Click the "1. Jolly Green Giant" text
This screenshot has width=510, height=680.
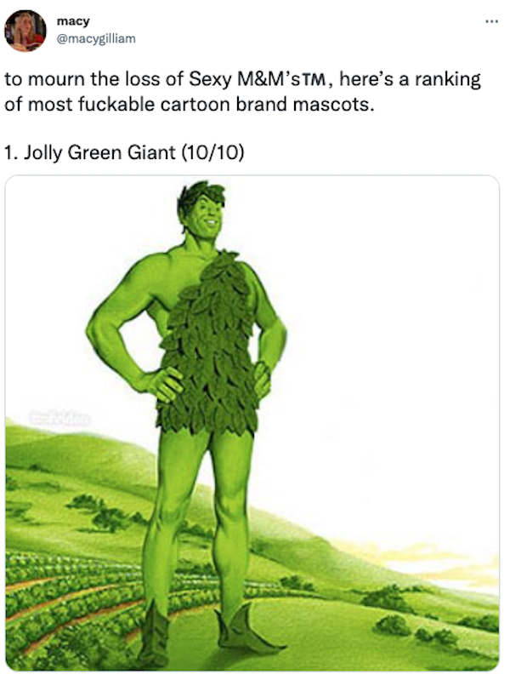[x=90, y=152]
